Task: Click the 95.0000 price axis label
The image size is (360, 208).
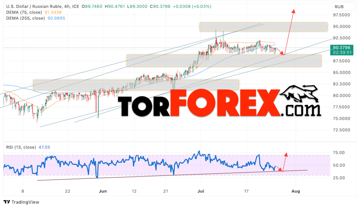Action: coord(341,26)
